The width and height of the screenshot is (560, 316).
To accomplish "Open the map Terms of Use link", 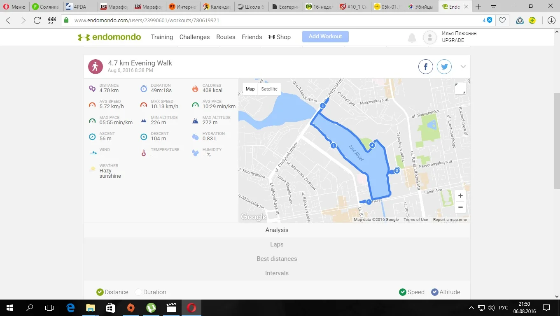I will pos(416,220).
